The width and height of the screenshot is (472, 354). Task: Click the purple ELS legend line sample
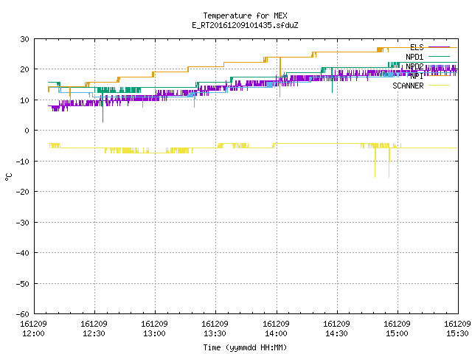[x=439, y=47]
